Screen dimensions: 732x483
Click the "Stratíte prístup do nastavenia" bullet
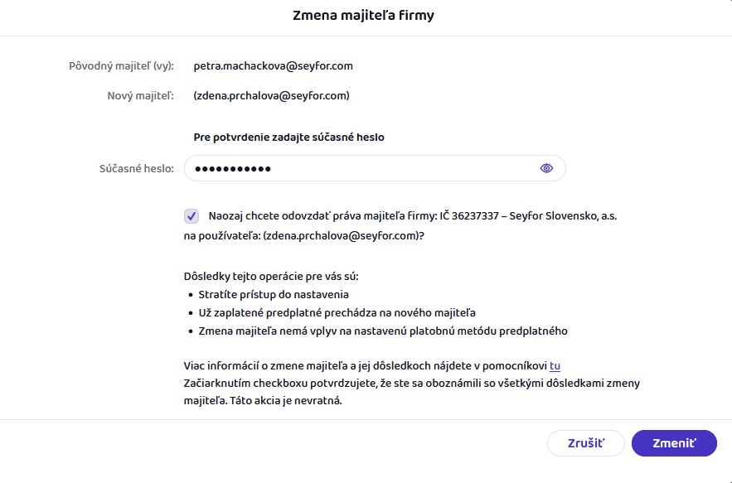click(274, 294)
